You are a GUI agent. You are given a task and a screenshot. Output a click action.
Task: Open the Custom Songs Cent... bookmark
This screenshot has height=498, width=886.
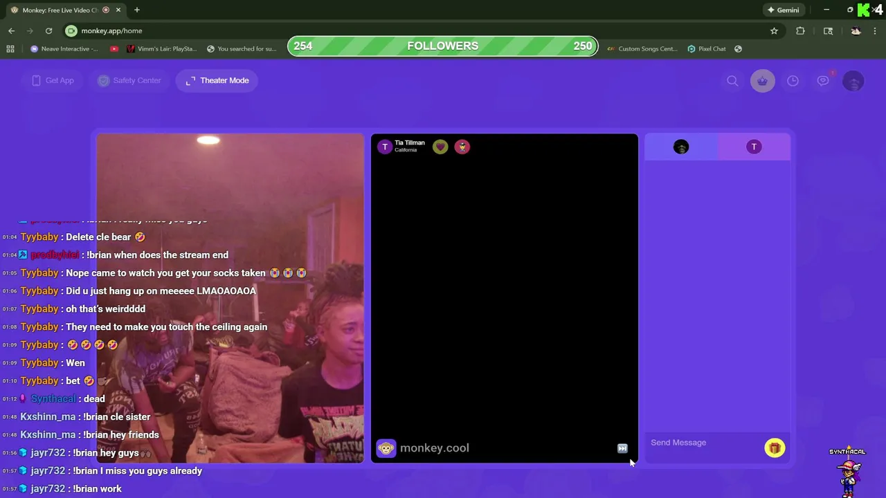click(642, 48)
